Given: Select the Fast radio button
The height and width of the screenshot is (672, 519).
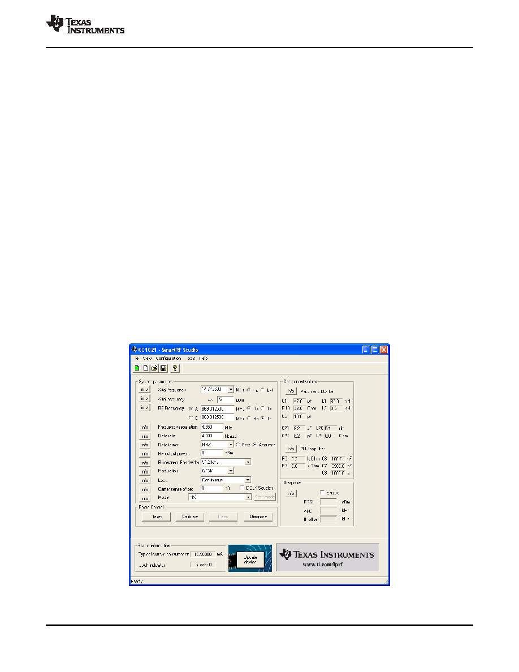Looking at the screenshot, I should pyautogui.click(x=237, y=445).
